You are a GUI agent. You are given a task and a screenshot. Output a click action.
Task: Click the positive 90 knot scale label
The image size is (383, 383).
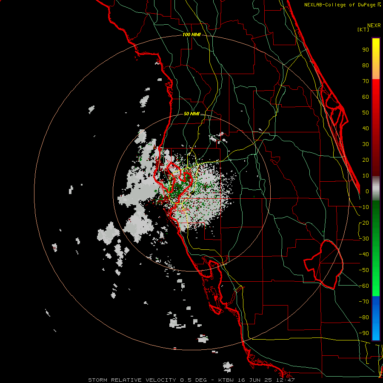pos(366,50)
